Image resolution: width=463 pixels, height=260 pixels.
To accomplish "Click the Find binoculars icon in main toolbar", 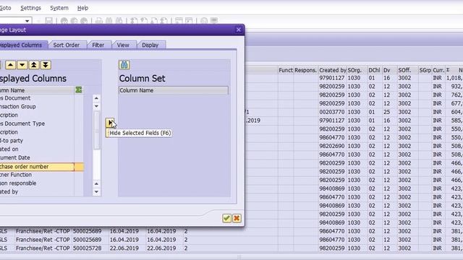I will (x=109, y=21).
